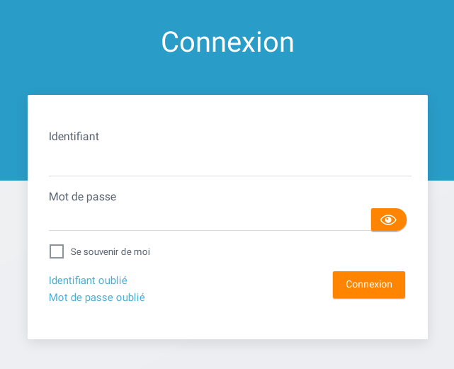The width and height of the screenshot is (454, 369).
Task: Tick the Se souvenir de moi checkbox
Action: click(x=57, y=251)
